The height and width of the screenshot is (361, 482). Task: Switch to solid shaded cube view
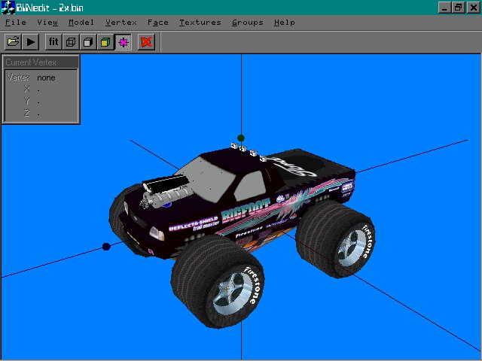click(88, 41)
